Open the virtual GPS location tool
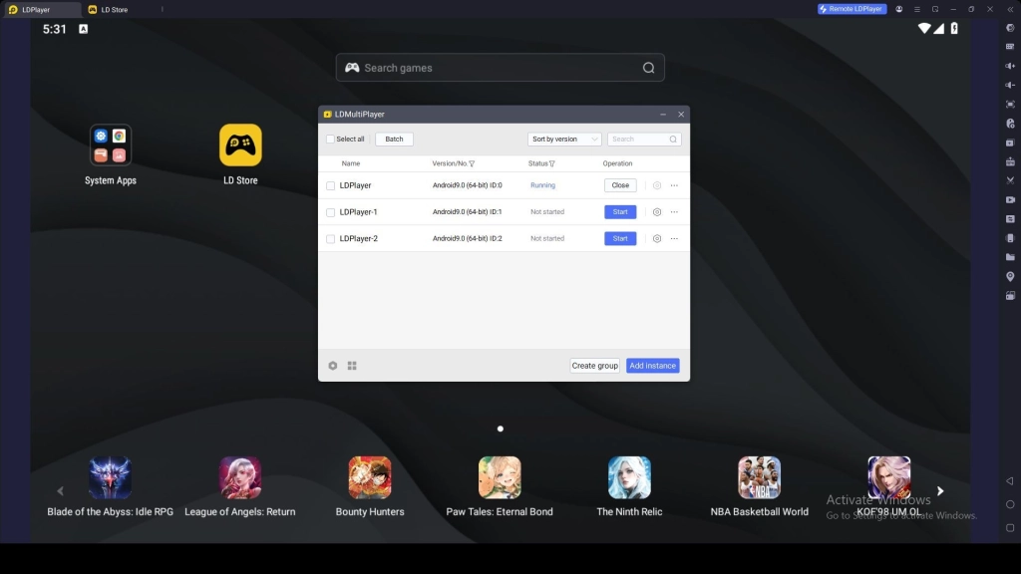1021x574 pixels. pyautogui.click(x=1009, y=276)
